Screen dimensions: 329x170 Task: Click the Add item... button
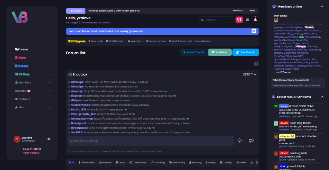pos(220,52)
